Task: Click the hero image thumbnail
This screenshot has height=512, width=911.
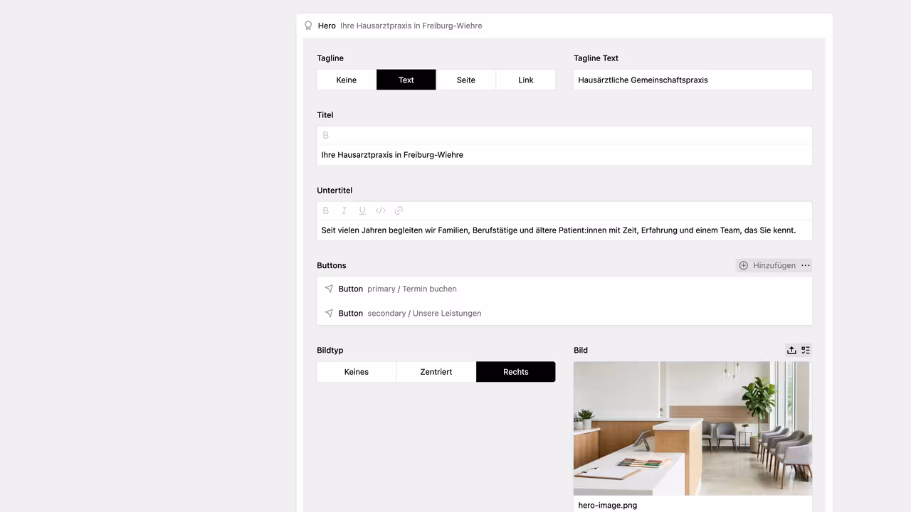Action: pos(693,428)
